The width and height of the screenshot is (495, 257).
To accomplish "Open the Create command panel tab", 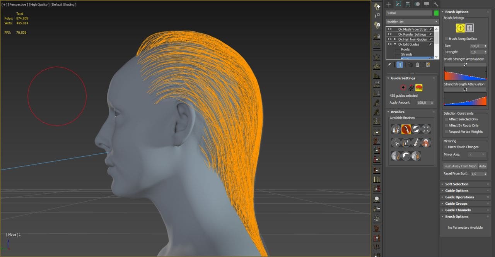I will point(389,4).
